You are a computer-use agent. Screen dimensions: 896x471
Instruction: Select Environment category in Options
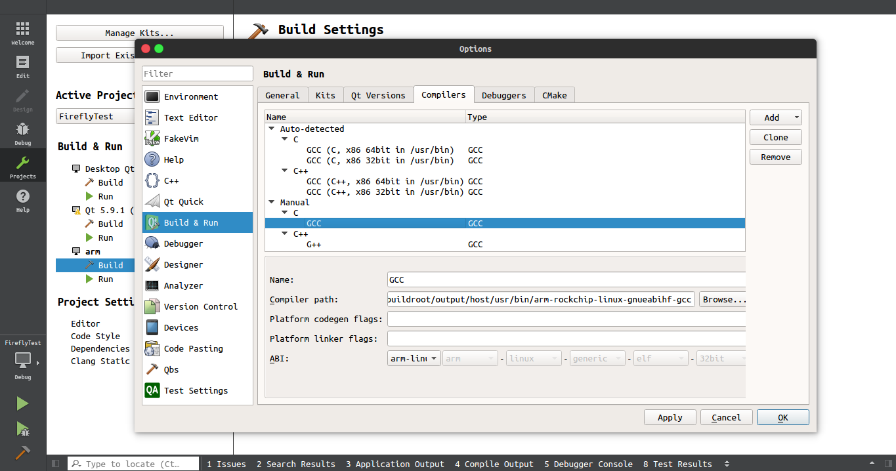[x=198, y=96]
